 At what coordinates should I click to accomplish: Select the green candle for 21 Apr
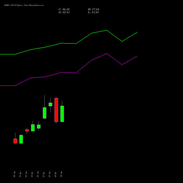click(x=21, y=139)
